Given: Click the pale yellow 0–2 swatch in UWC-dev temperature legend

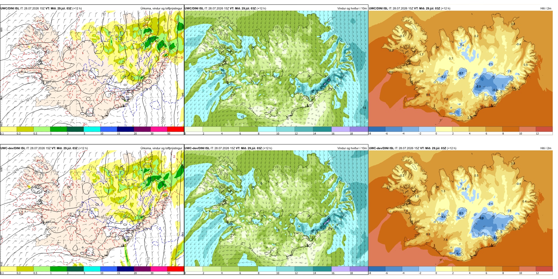Looking at the screenshot, I should pyautogui.click(x=444, y=269).
